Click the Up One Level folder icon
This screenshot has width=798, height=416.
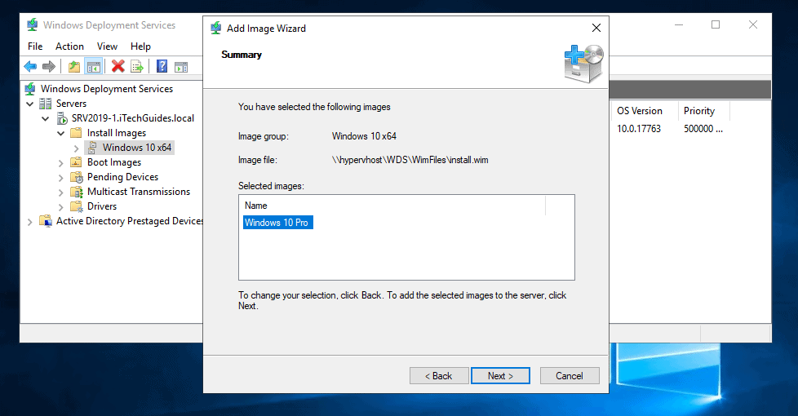(x=74, y=67)
